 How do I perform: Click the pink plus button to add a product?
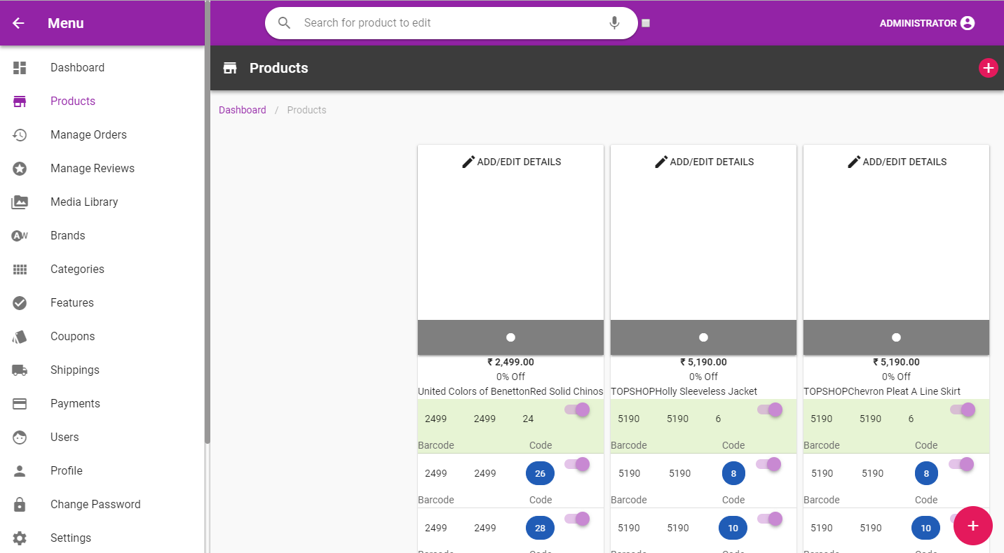(973, 526)
